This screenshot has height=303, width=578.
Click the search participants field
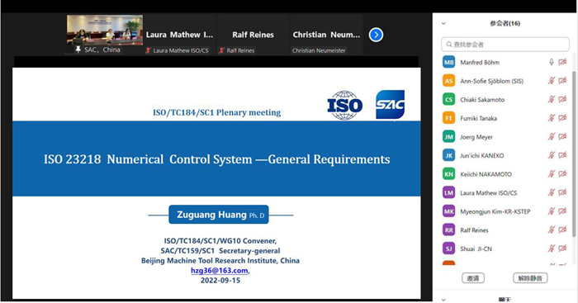[505, 45]
